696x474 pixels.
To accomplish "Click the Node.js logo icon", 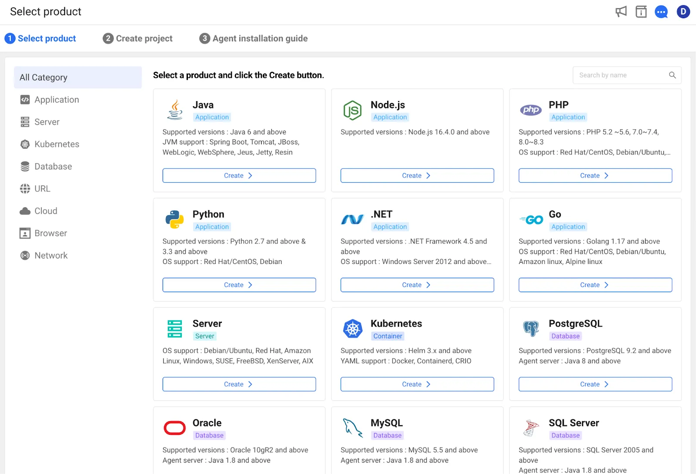I will coord(352,110).
